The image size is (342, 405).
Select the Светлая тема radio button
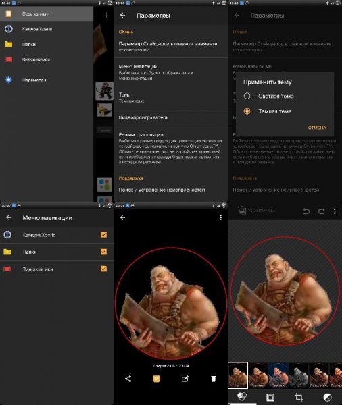(247, 96)
